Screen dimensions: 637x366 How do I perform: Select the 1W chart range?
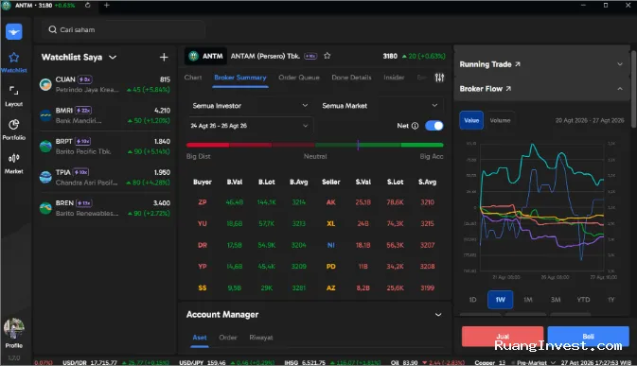click(x=500, y=300)
